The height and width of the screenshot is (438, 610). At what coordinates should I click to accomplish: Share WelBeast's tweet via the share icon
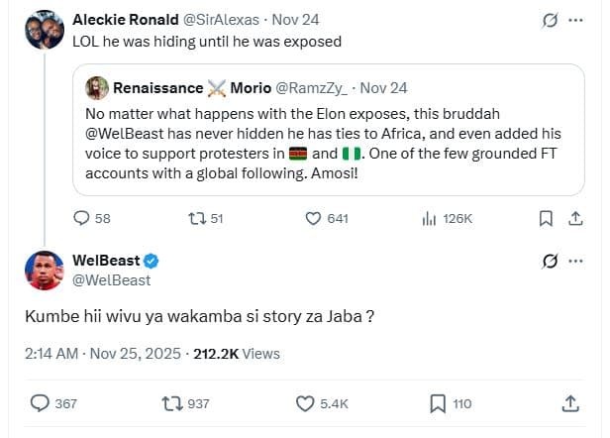click(x=569, y=403)
